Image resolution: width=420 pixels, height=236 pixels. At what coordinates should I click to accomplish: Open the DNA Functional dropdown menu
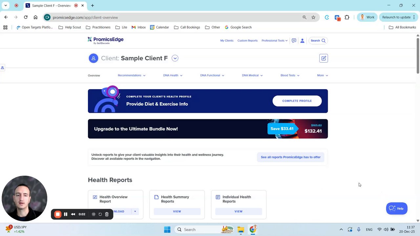tap(212, 75)
